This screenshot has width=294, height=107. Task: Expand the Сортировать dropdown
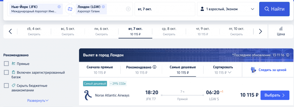point(223,70)
